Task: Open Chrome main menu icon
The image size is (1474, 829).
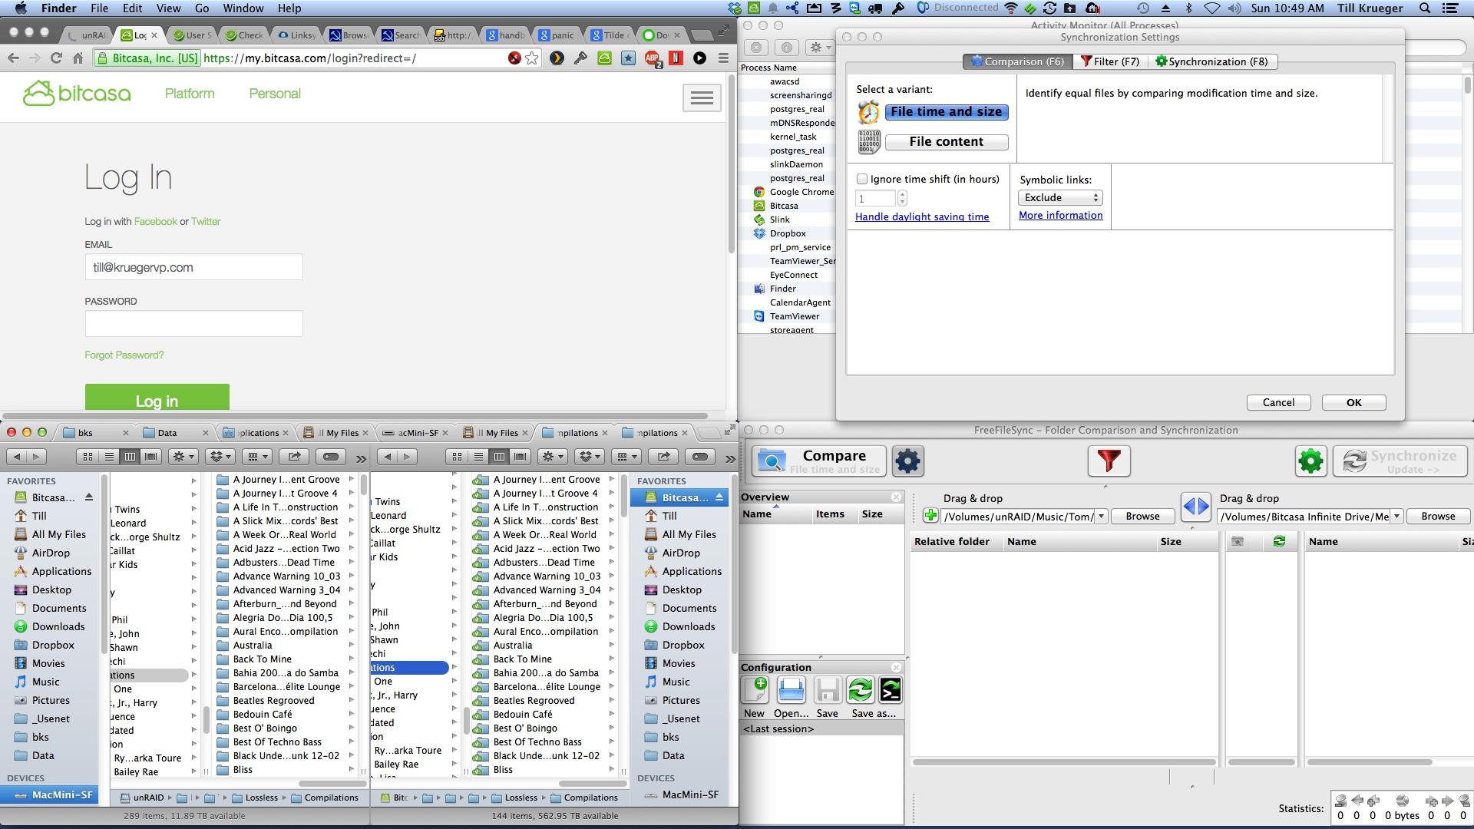Action: (x=723, y=58)
